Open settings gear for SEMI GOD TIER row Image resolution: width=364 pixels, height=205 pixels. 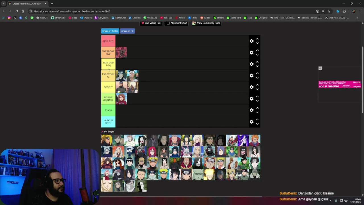(252, 64)
